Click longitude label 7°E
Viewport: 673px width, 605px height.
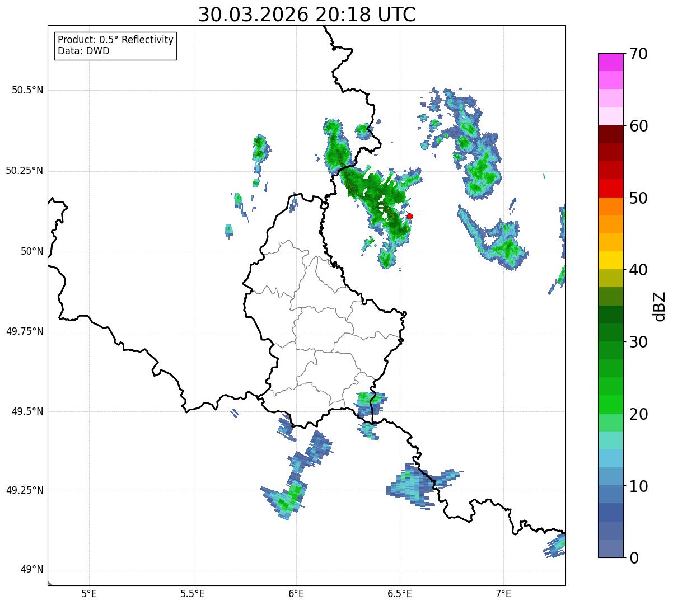(x=503, y=594)
